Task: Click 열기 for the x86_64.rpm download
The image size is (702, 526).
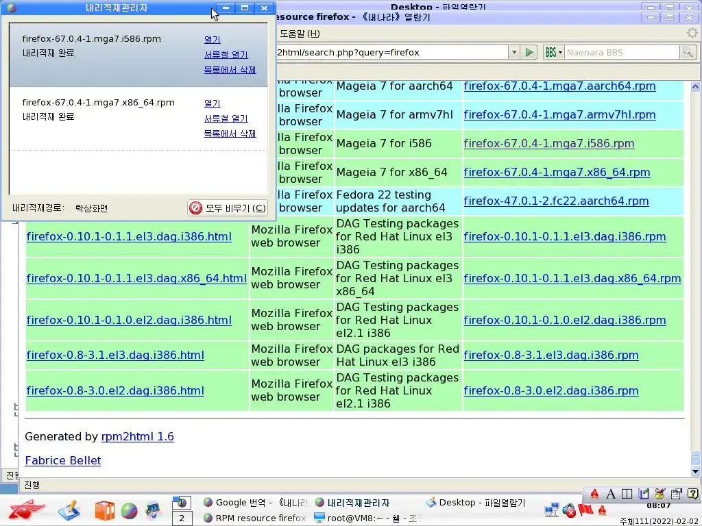Action: pos(213,103)
